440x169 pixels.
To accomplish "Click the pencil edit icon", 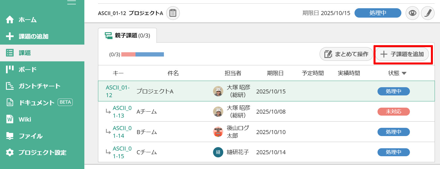I will pos(428,13).
